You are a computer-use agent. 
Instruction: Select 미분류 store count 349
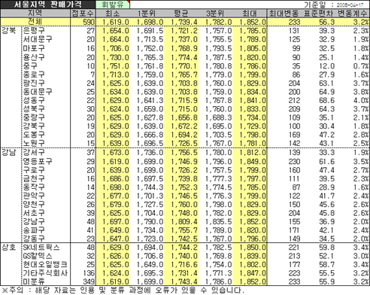click(x=89, y=281)
